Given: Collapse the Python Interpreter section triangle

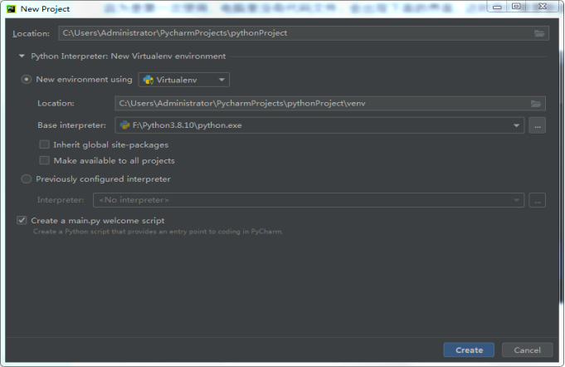Looking at the screenshot, I should point(22,56).
